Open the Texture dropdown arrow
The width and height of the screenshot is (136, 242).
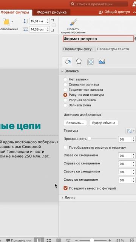(134, 131)
